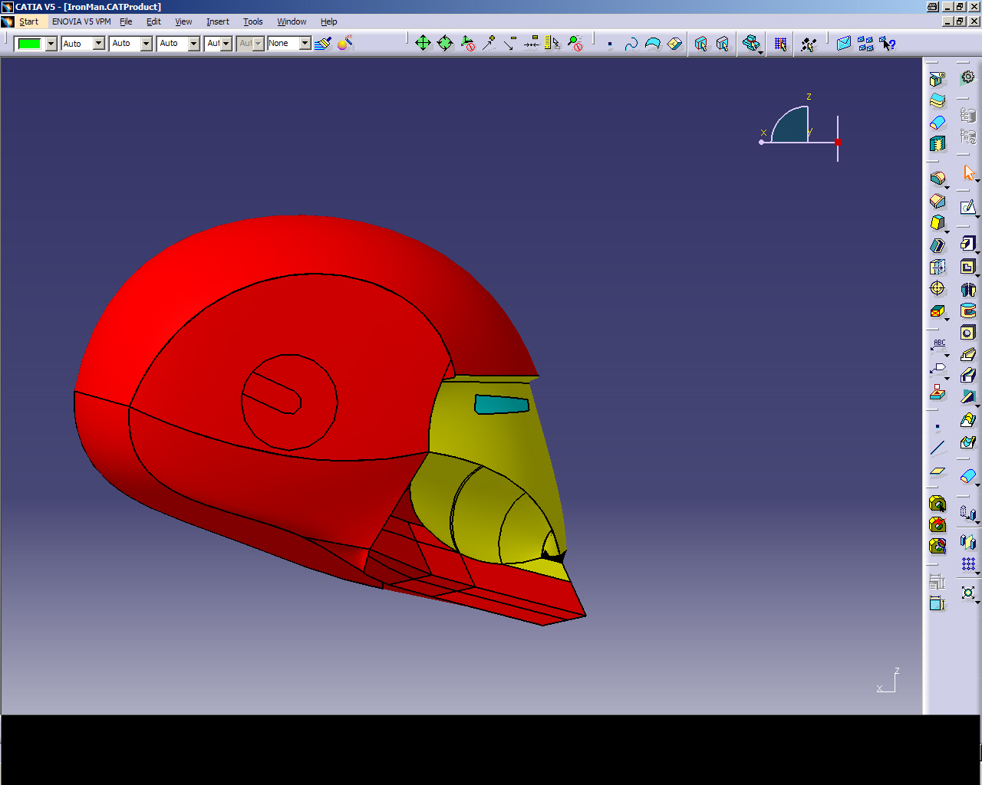This screenshot has height=785, width=982.
Task: Click the crosshair target thread icon
Action: [x=938, y=288]
